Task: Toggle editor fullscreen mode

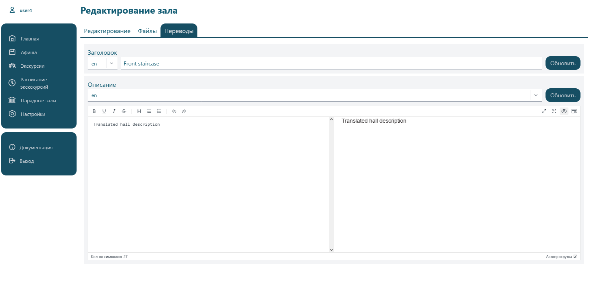Action: click(x=554, y=111)
